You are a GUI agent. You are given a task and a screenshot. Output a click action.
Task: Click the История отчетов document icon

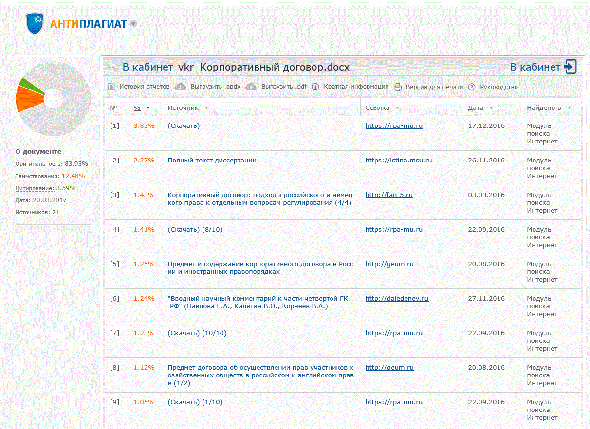point(111,87)
